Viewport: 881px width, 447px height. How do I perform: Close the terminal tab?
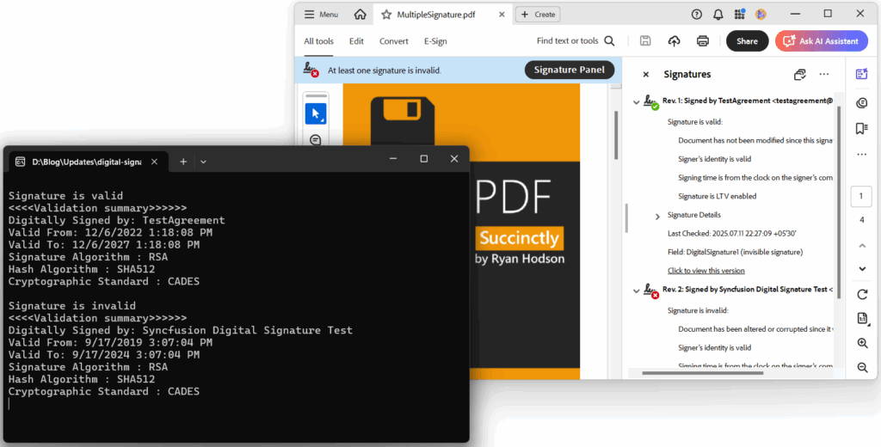(x=155, y=161)
